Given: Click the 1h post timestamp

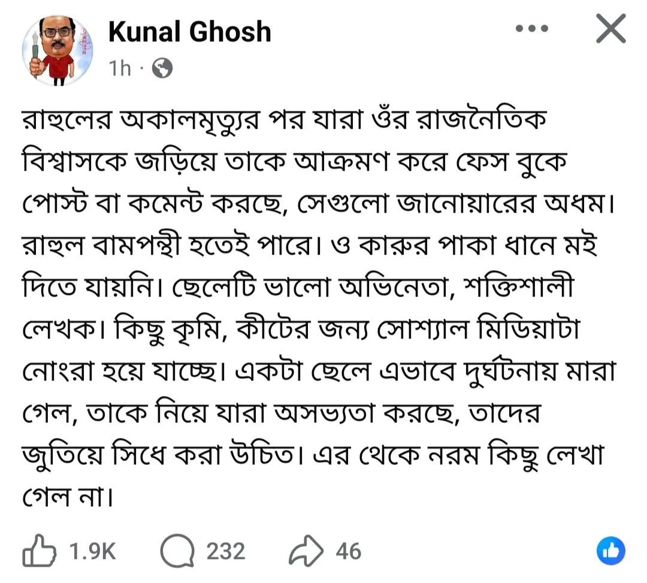Looking at the screenshot, I should (x=120, y=69).
